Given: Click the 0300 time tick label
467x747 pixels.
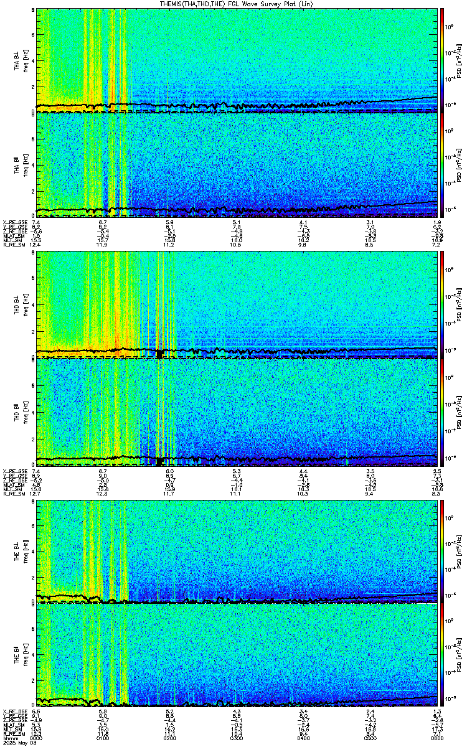Looking at the screenshot, I should [237, 737].
